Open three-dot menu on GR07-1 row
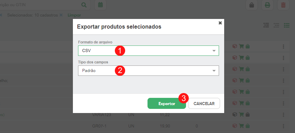 283,126
